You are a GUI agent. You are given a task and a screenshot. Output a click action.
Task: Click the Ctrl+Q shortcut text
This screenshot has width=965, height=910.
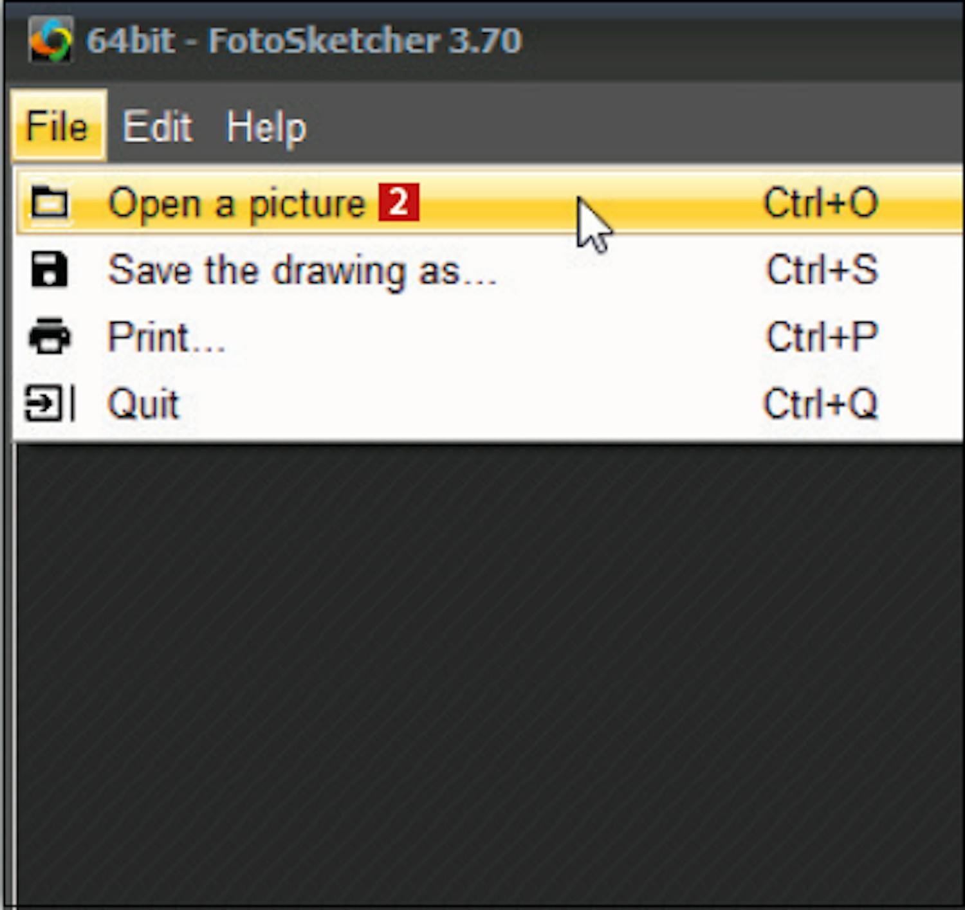coord(820,404)
